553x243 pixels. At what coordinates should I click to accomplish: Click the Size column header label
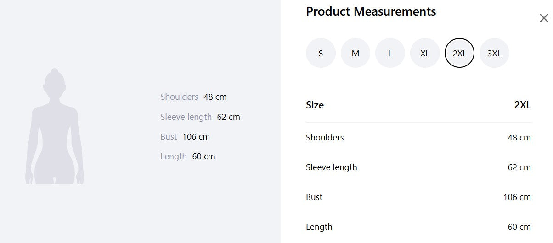click(315, 105)
